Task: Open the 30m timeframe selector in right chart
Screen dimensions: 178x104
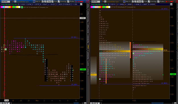Action: pyautogui.click(x=139, y=1)
